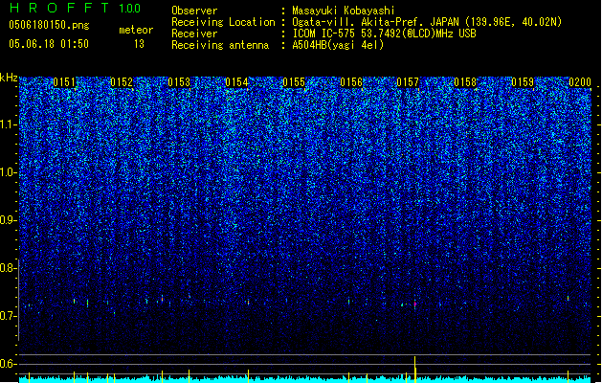The height and width of the screenshot is (383, 602).
Task: Click the 0158 time label
Action: coord(465,82)
